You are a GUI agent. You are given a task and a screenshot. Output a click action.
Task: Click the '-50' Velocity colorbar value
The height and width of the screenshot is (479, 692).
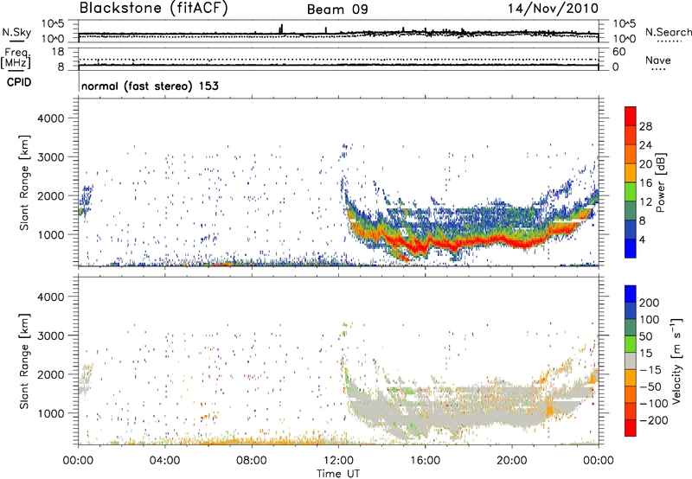point(650,386)
